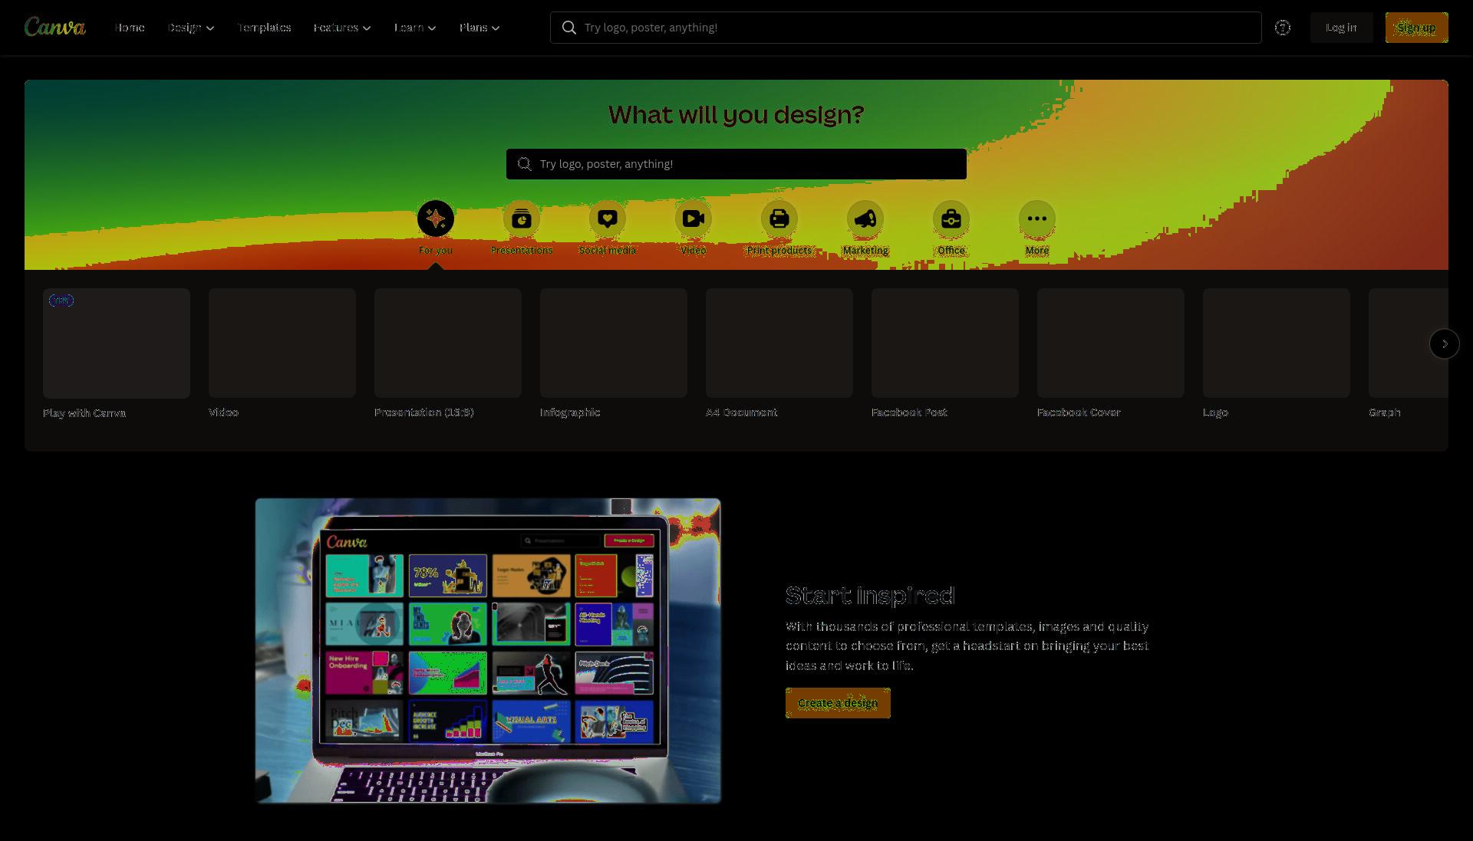Screen dimensions: 1473x841
Task: Go to the Home nav item
Action: 130,28
